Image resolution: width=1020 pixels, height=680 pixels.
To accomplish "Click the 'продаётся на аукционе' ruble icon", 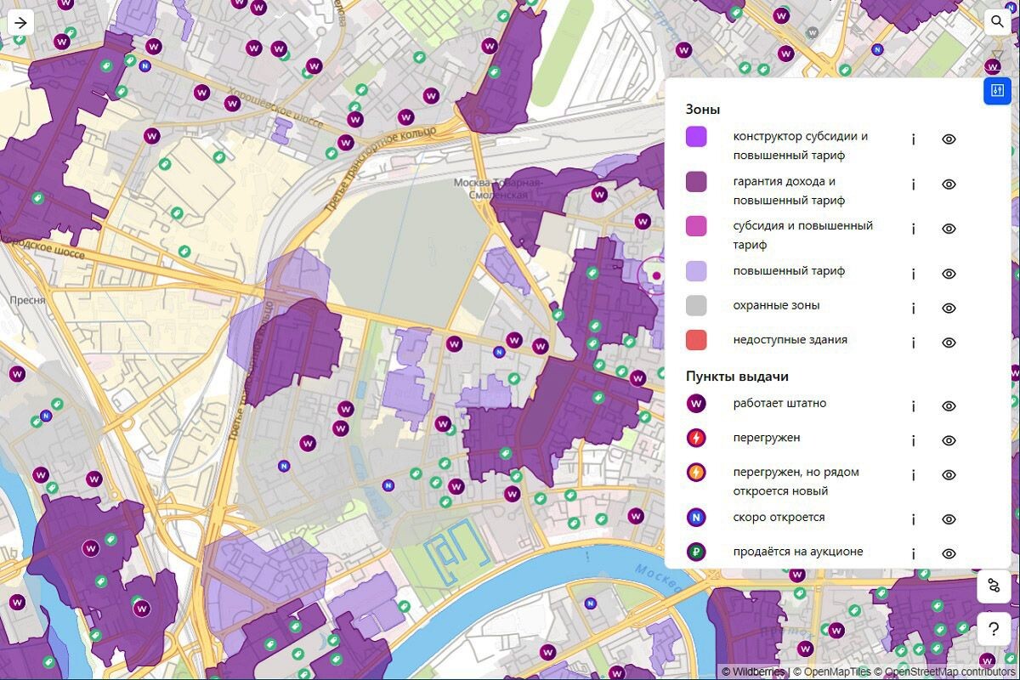I will point(696,552).
